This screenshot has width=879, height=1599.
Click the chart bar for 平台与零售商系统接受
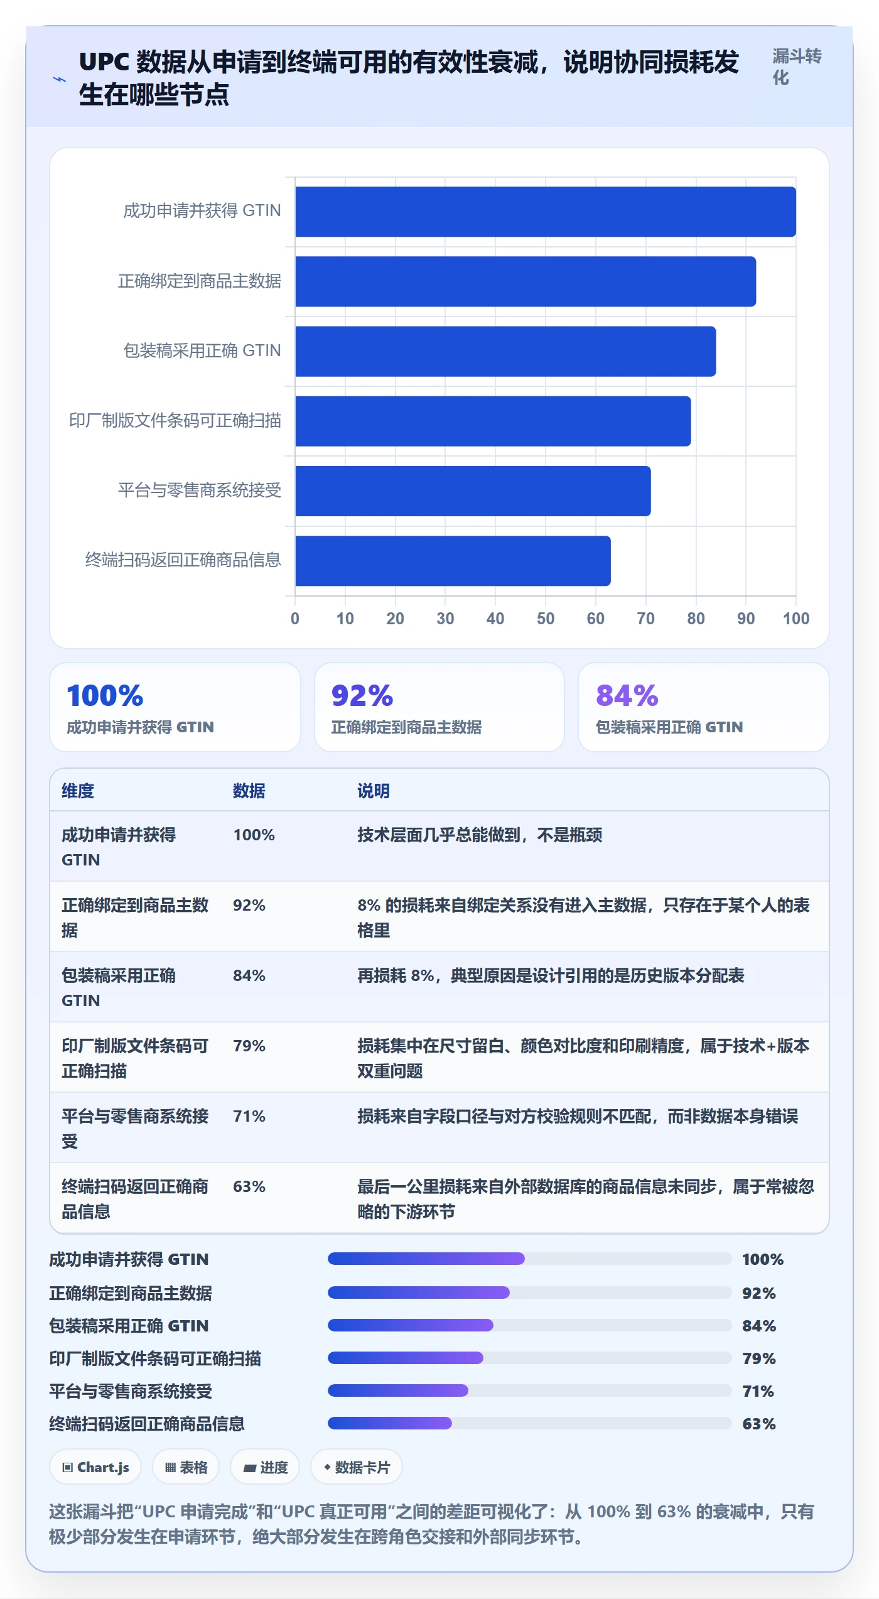tap(473, 491)
